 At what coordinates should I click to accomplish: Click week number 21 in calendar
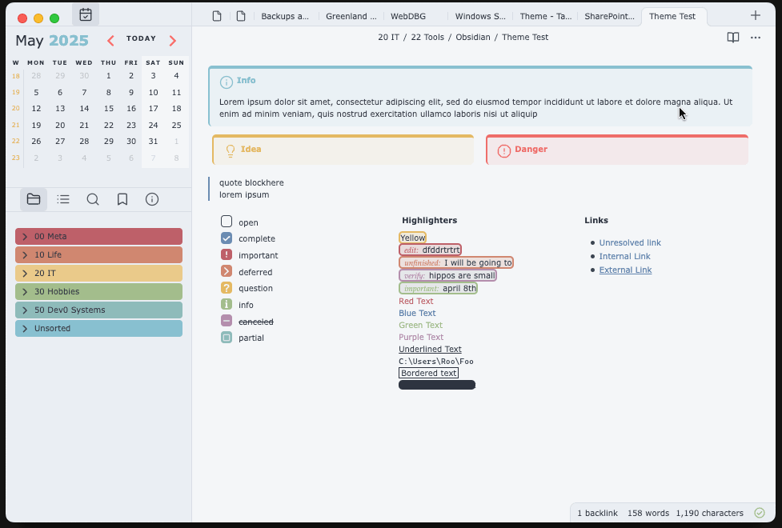coord(16,125)
